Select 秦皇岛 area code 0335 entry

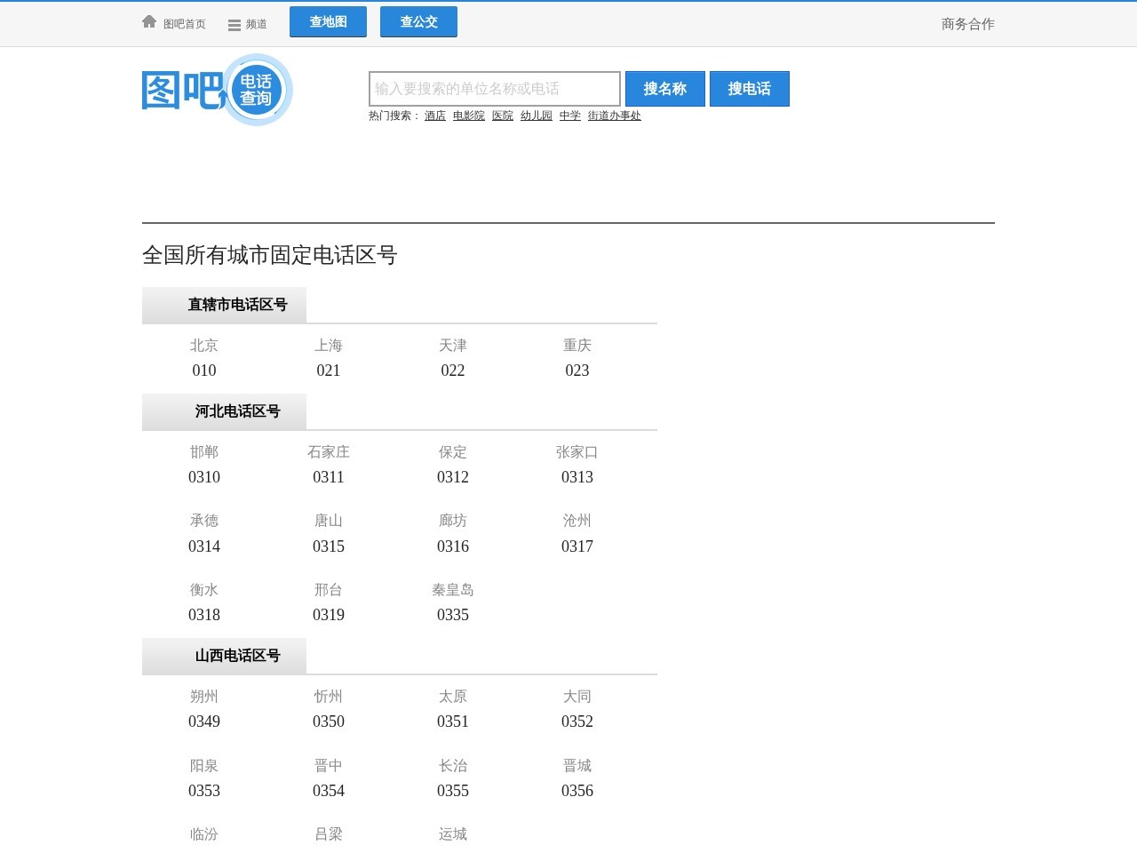pos(453,602)
